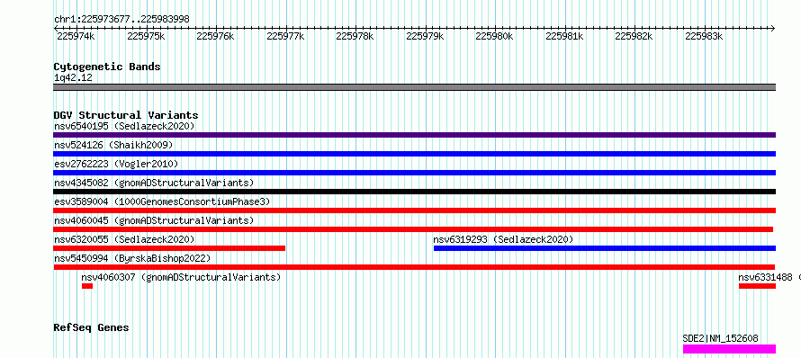
Task: Click the RefSeq Genes track title
Action: pos(91,327)
